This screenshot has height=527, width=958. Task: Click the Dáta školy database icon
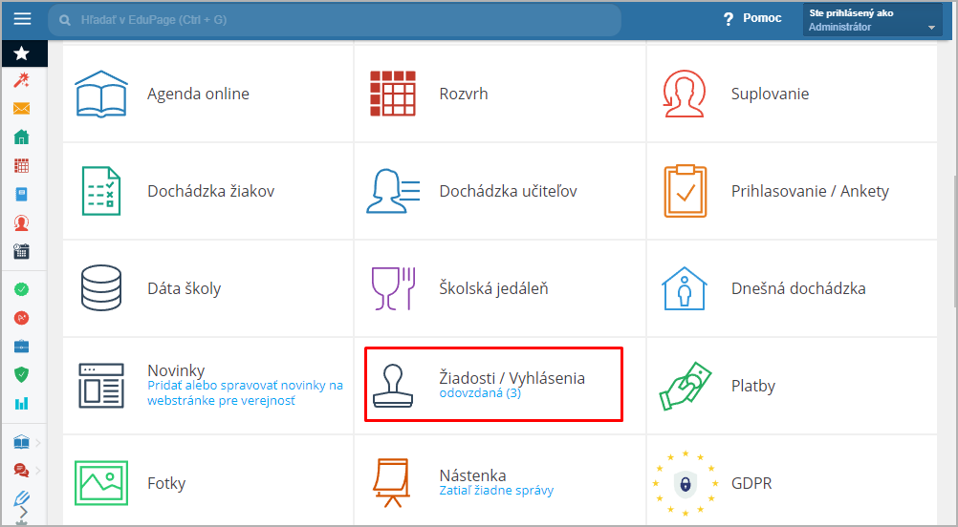point(101,288)
